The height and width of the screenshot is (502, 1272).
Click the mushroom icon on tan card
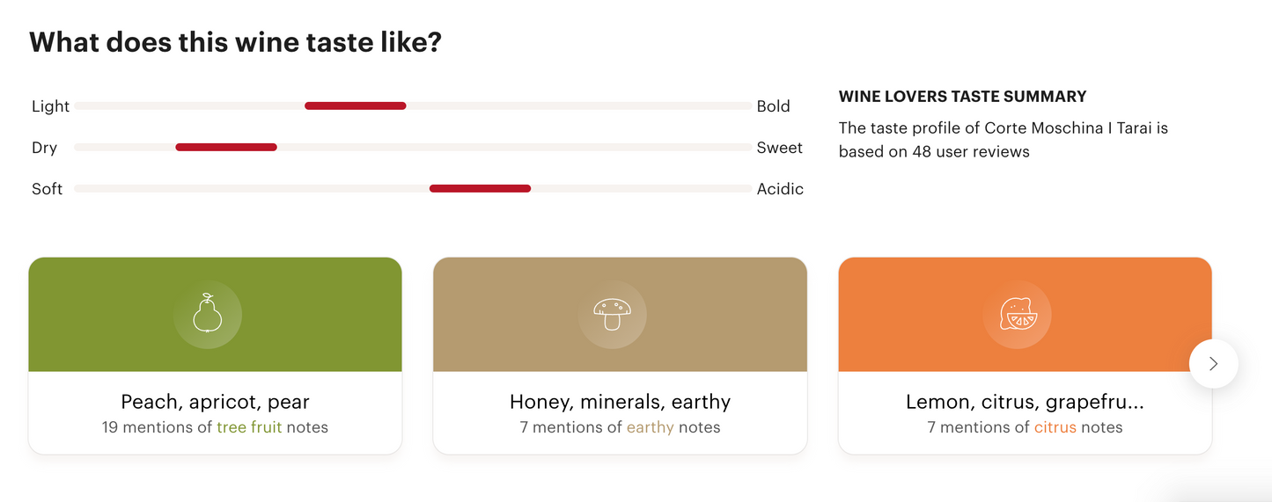(x=613, y=314)
